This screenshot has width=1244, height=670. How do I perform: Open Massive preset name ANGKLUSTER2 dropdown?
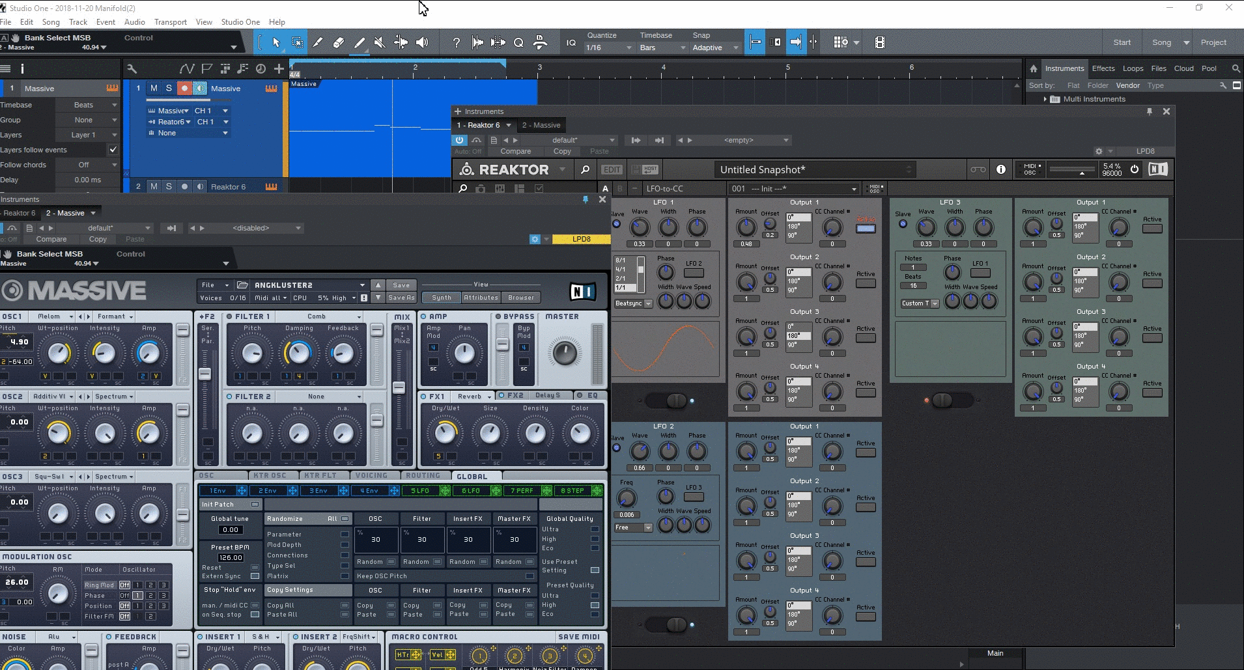(309, 285)
